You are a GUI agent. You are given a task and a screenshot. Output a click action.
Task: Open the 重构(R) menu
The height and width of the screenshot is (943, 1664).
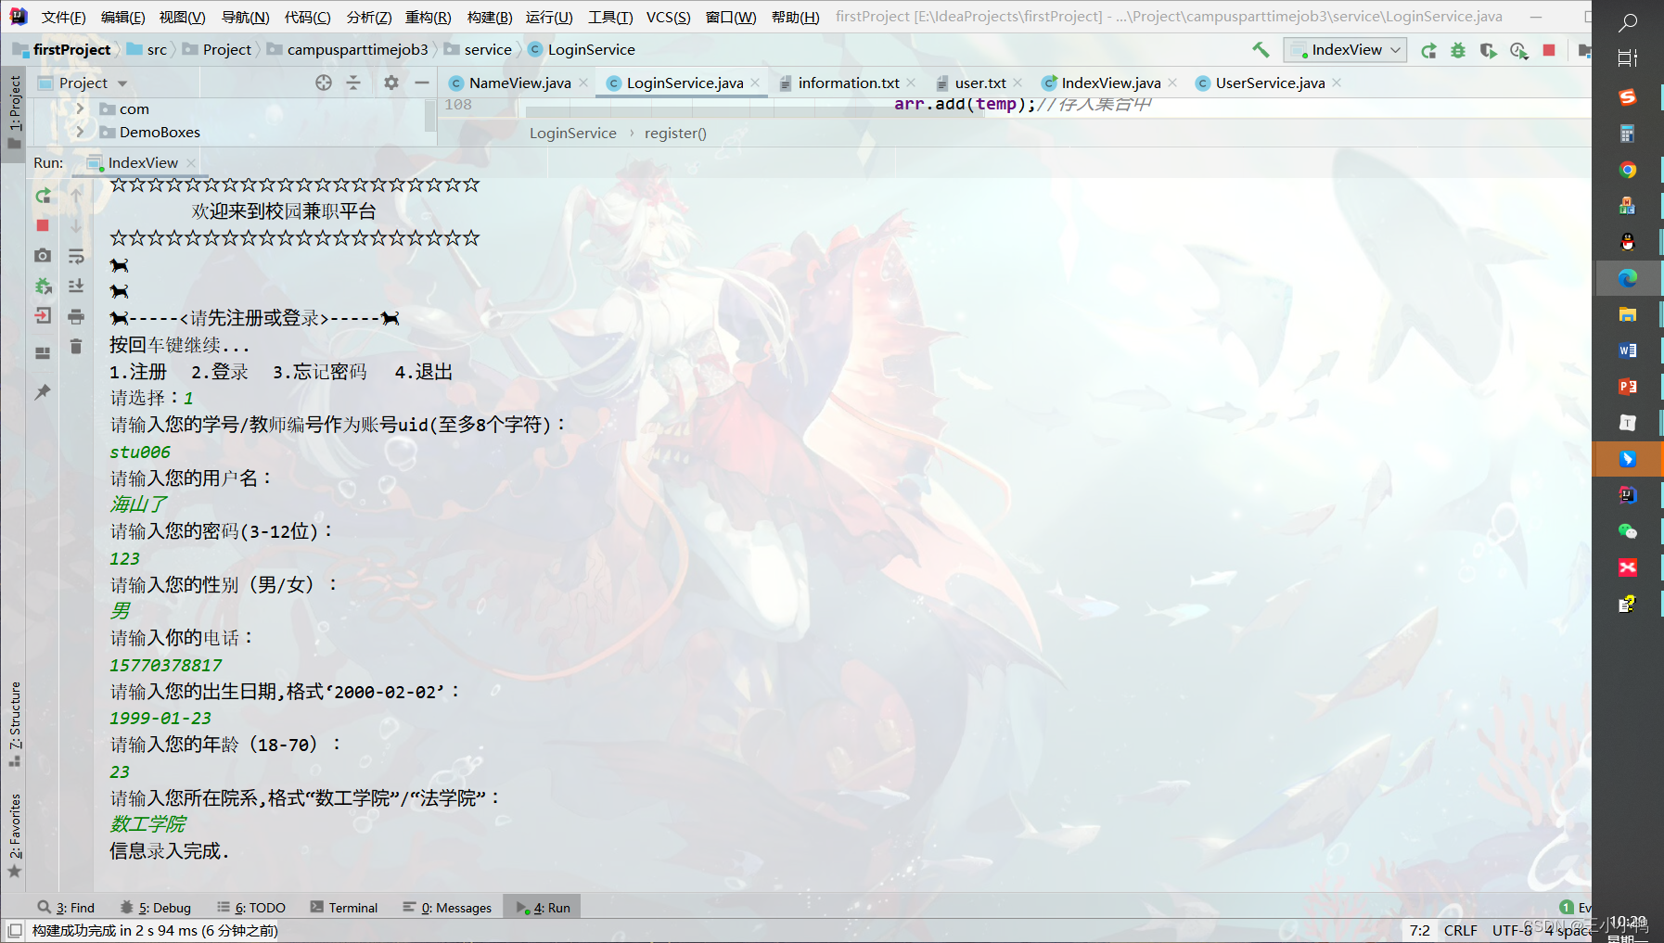[428, 17]
